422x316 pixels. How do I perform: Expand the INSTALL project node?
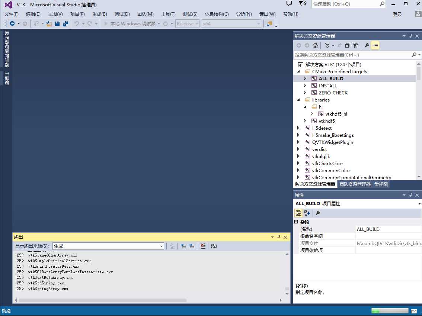(x=305, y=86)
